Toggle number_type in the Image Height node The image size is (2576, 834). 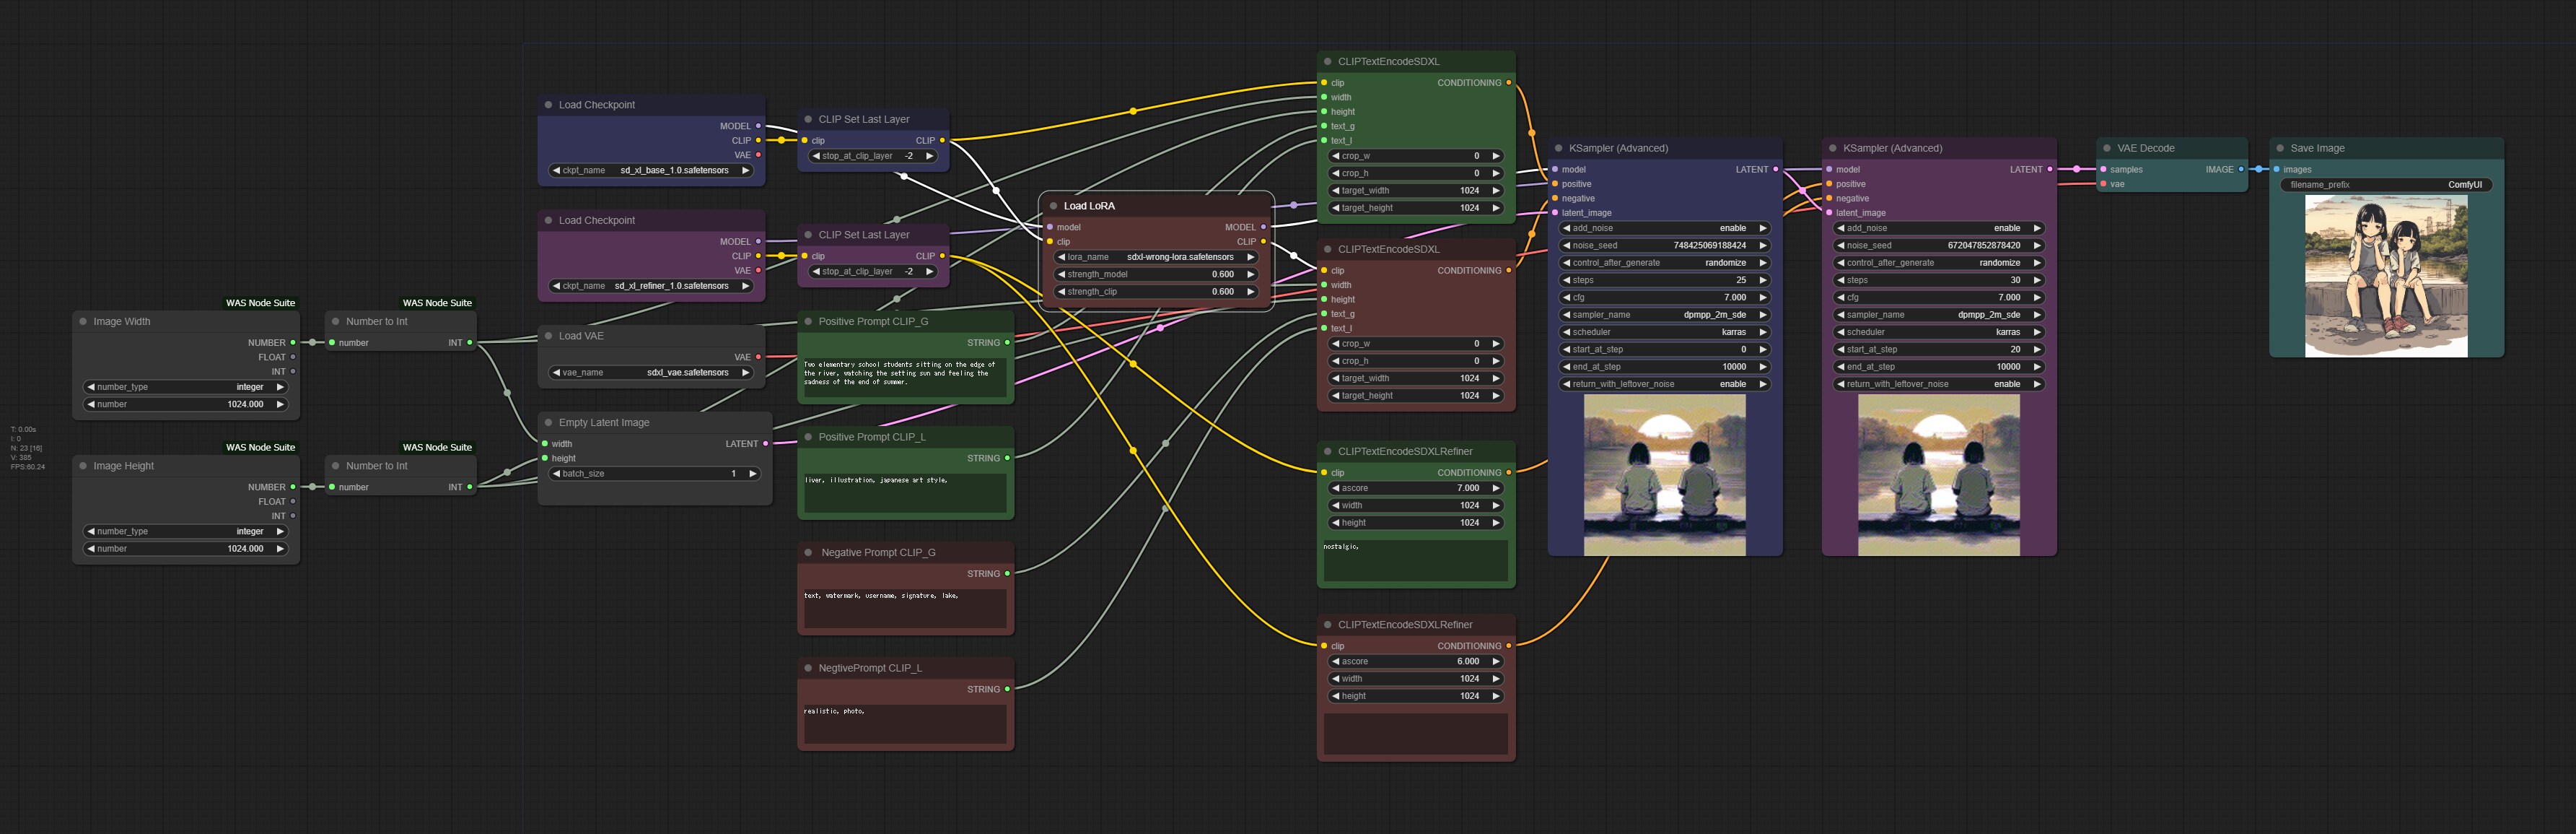point(186,531)
